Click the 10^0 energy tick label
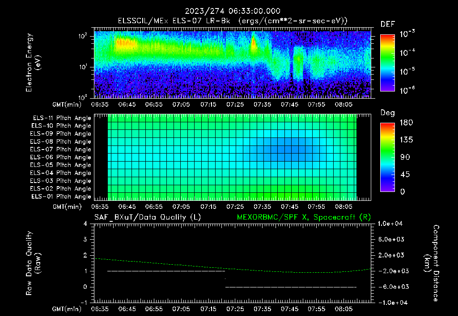 (x=83, y=97)
